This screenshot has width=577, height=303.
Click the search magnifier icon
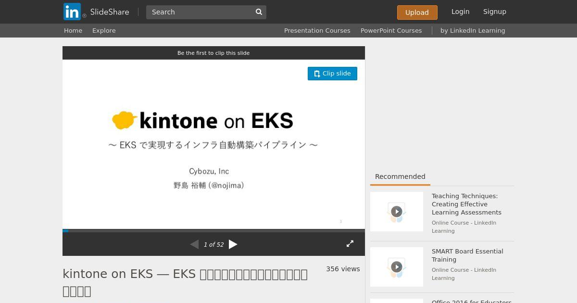pyautogui.click(x=259, y=12)
